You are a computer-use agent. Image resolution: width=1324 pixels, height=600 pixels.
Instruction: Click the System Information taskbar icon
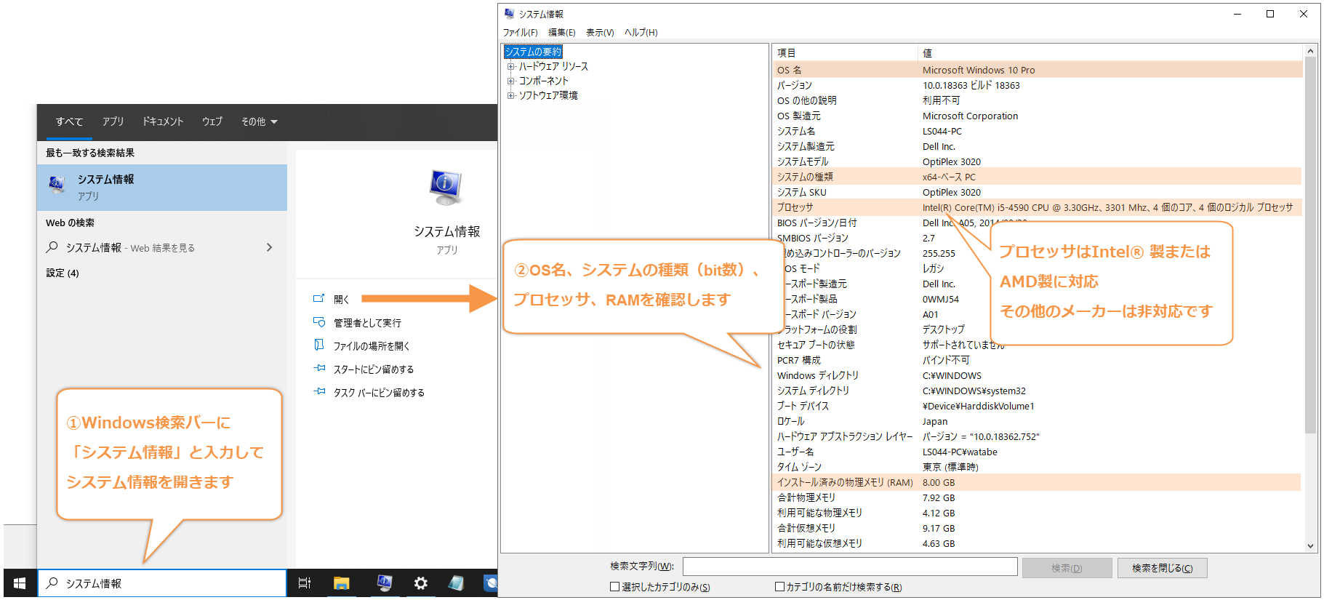coord(385,583)
